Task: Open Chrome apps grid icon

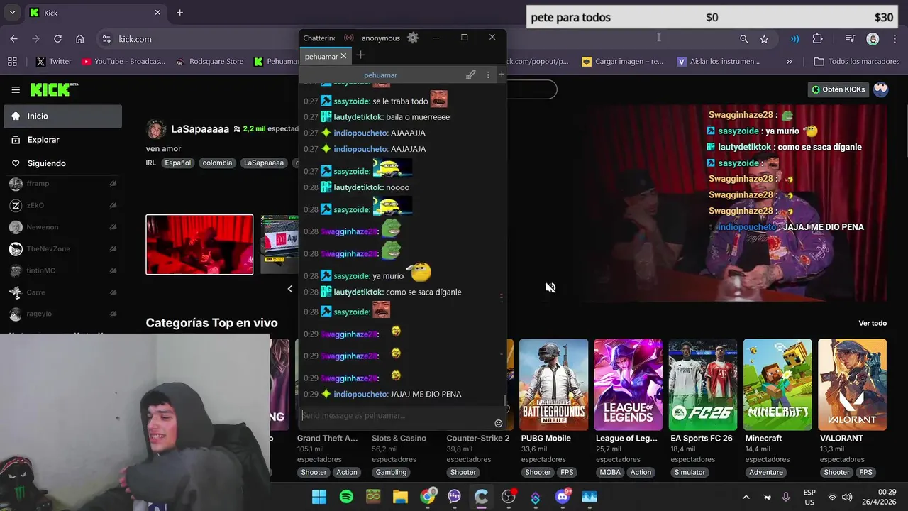Action: click(12, 62)
